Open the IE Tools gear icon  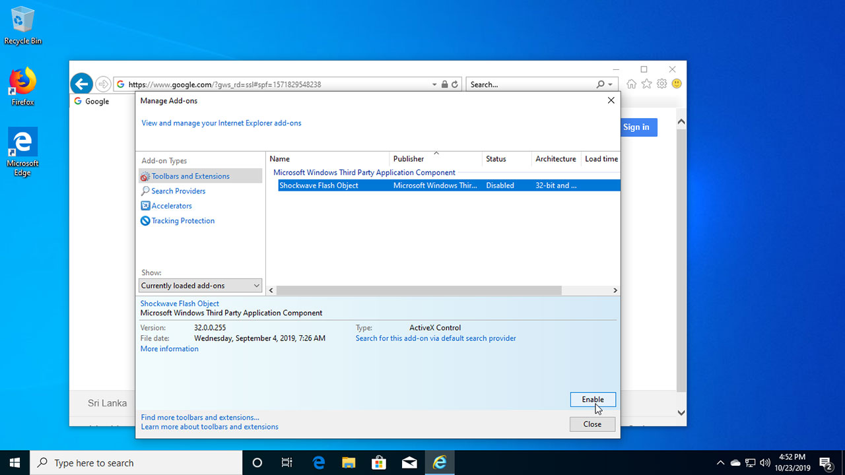pyautogui.click(x=661, y=84)
